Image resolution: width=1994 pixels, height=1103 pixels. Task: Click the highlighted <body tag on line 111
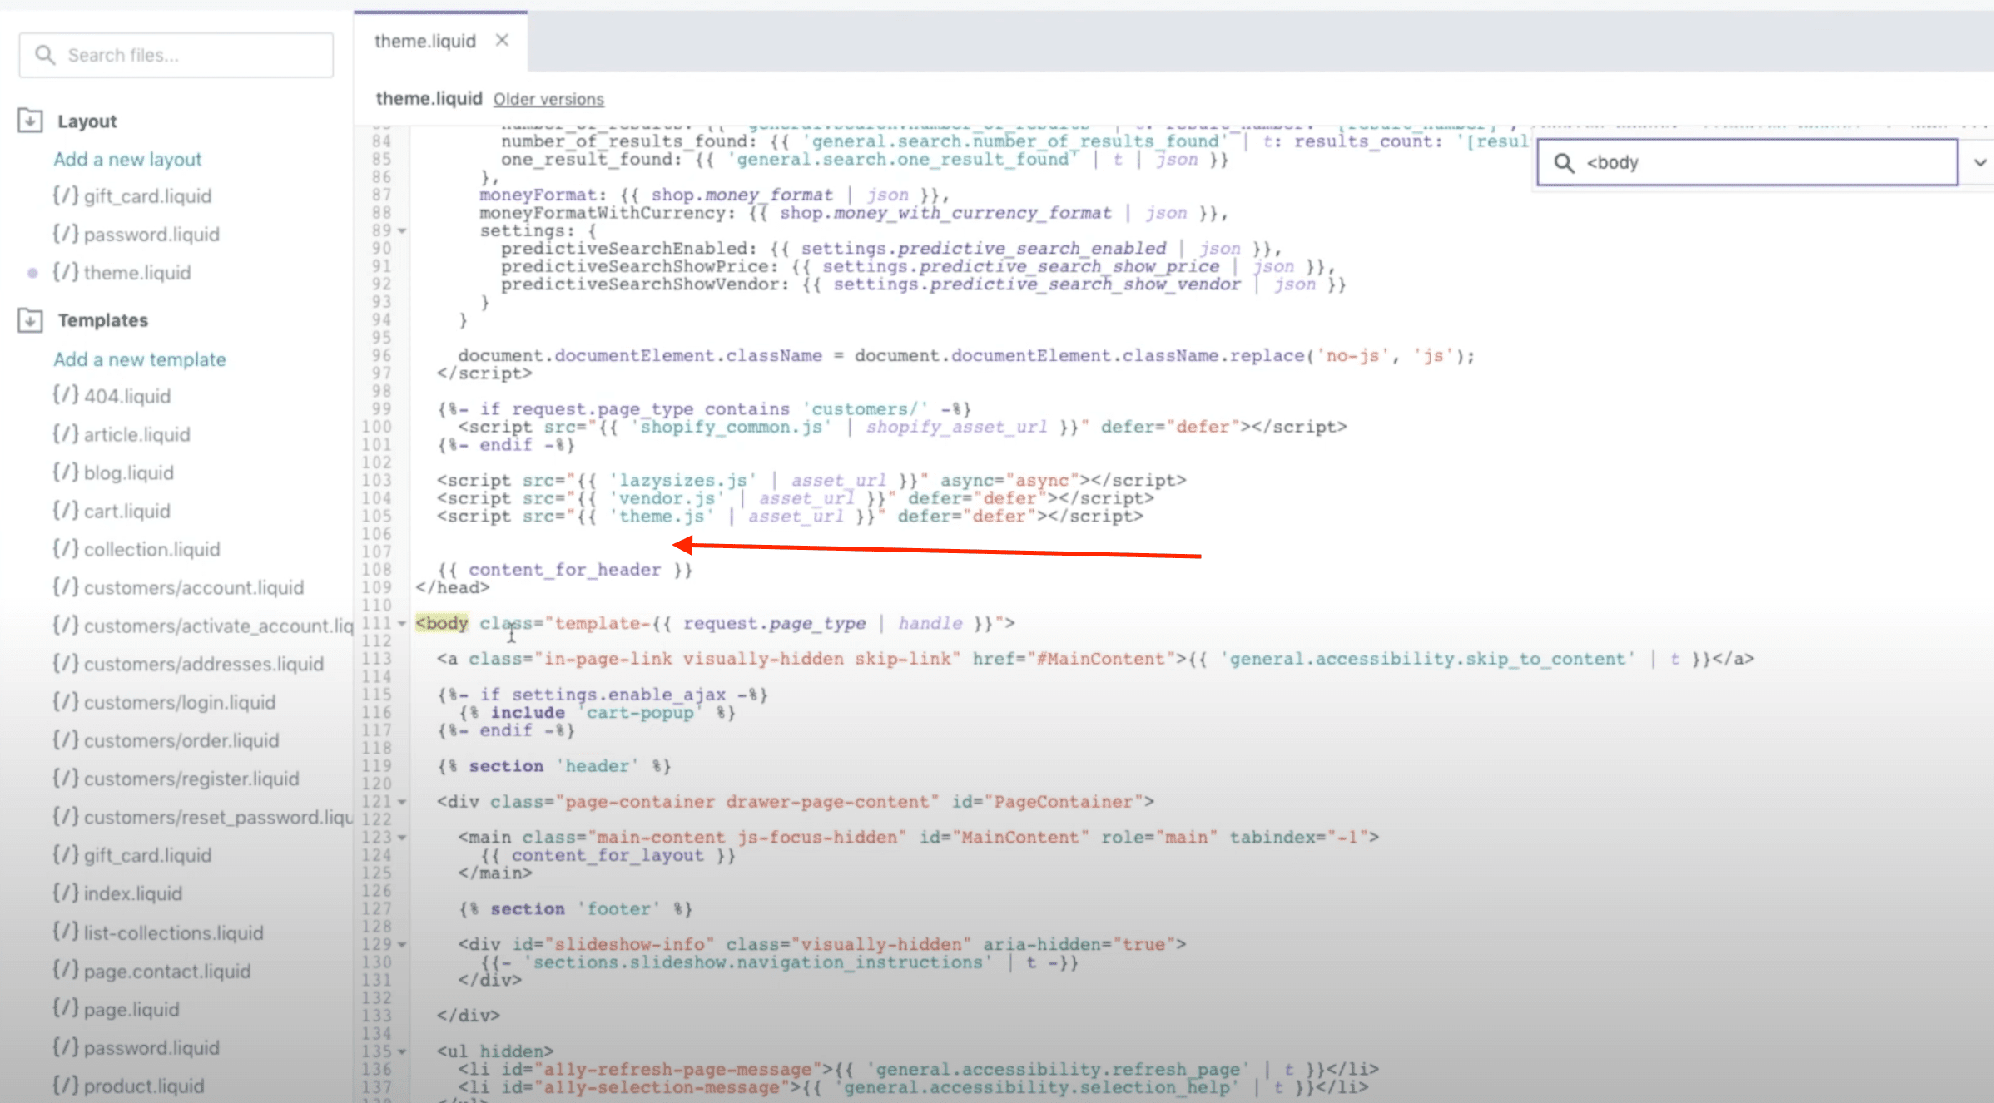pos(442,623)
